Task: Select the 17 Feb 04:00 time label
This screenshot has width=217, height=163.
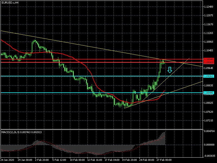Action: click(x=112, y=160)
